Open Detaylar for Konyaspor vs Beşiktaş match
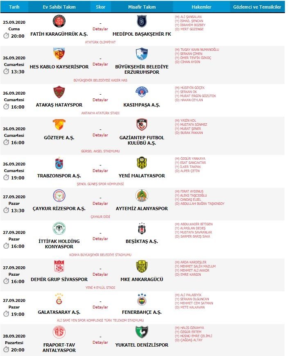This screenshot has width=289, height=356. coord(100,239)
